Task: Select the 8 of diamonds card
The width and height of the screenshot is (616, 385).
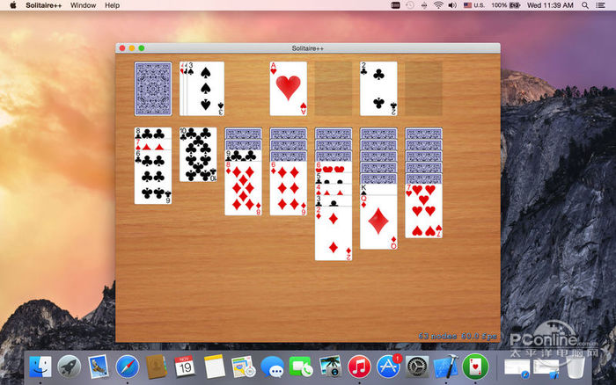Action: coord(243,188)
